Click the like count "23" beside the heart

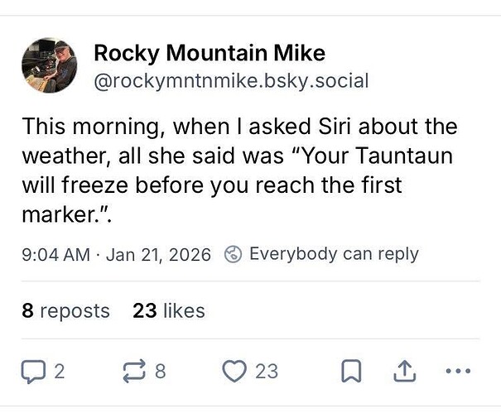coord(267,372)
